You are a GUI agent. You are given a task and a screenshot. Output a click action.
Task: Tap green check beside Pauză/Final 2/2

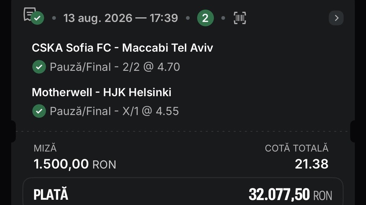(x=39, y=67)
